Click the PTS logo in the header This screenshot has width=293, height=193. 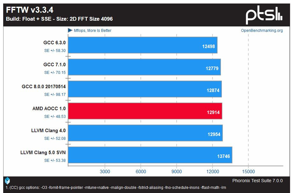264,15
